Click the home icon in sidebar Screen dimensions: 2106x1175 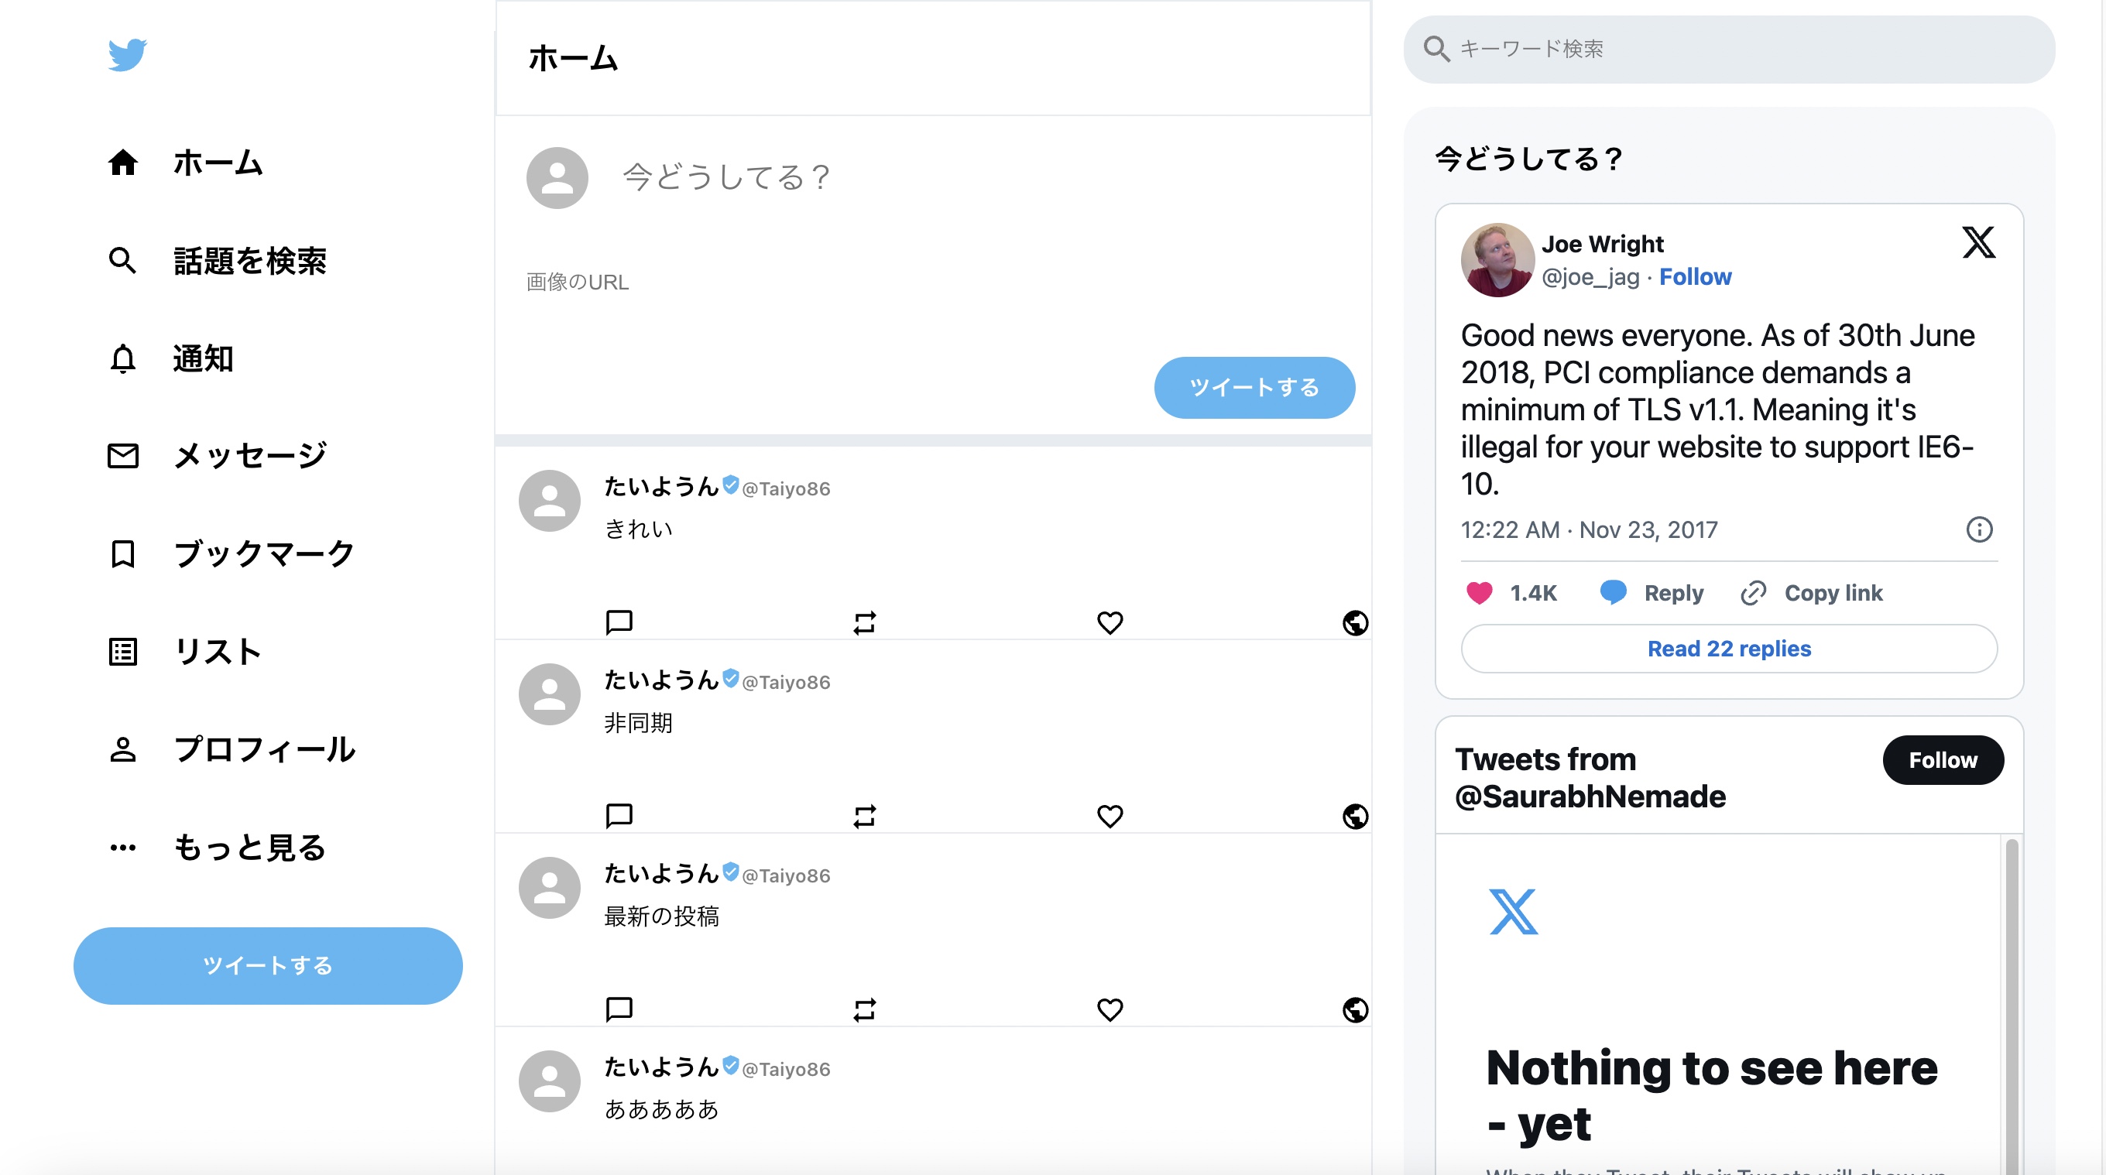(x=125, y=162)
